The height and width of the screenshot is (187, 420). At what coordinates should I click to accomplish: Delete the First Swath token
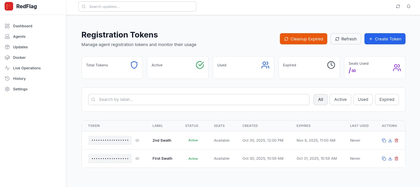pos(396,159)
